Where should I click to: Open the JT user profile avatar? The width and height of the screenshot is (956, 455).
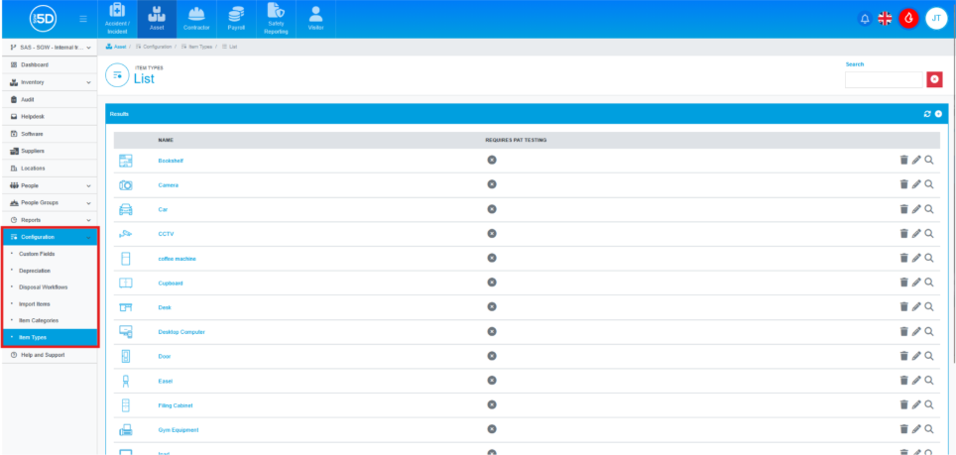tap(935, 19)
